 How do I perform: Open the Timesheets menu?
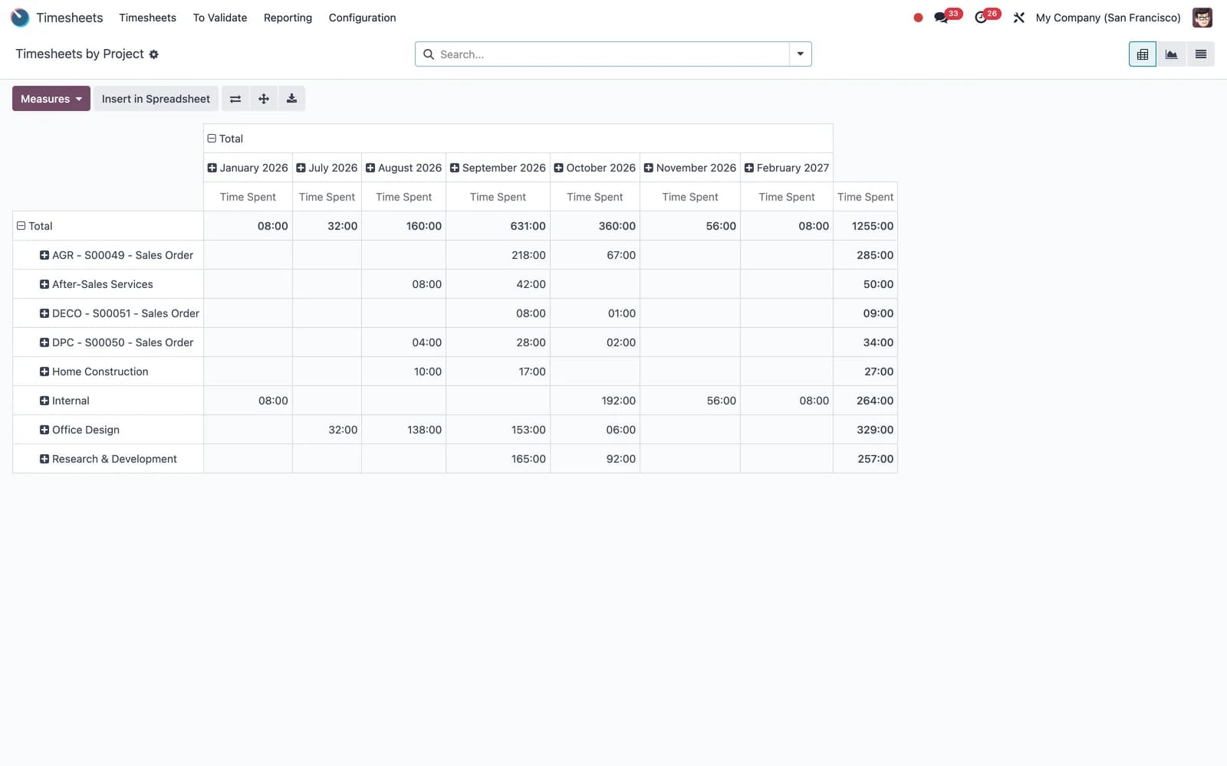pyautogui.click(x=147, y=18)
